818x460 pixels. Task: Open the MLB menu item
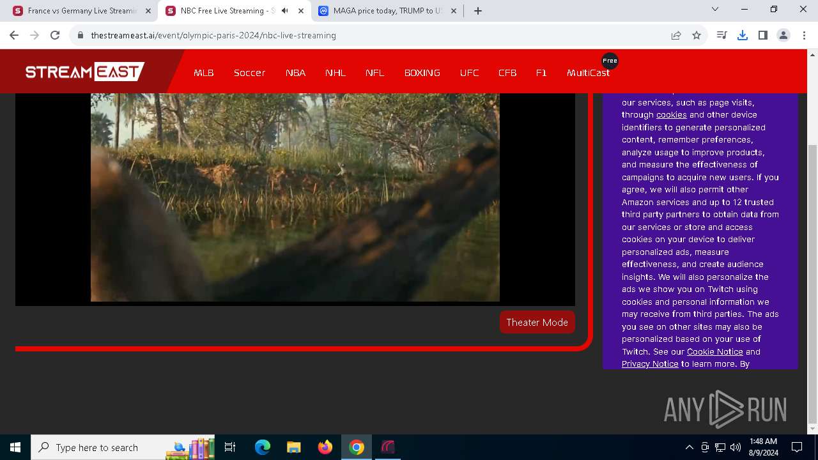coord(204,73)
